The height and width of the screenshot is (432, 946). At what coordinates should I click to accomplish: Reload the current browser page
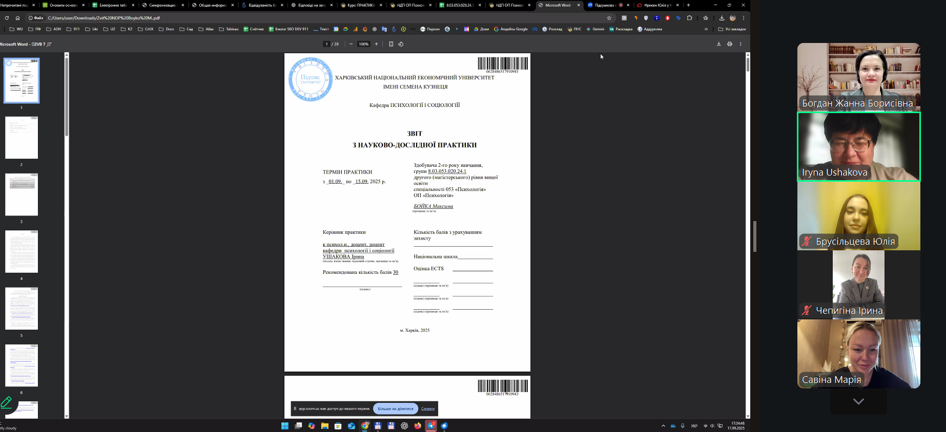(x=7, y=18)
